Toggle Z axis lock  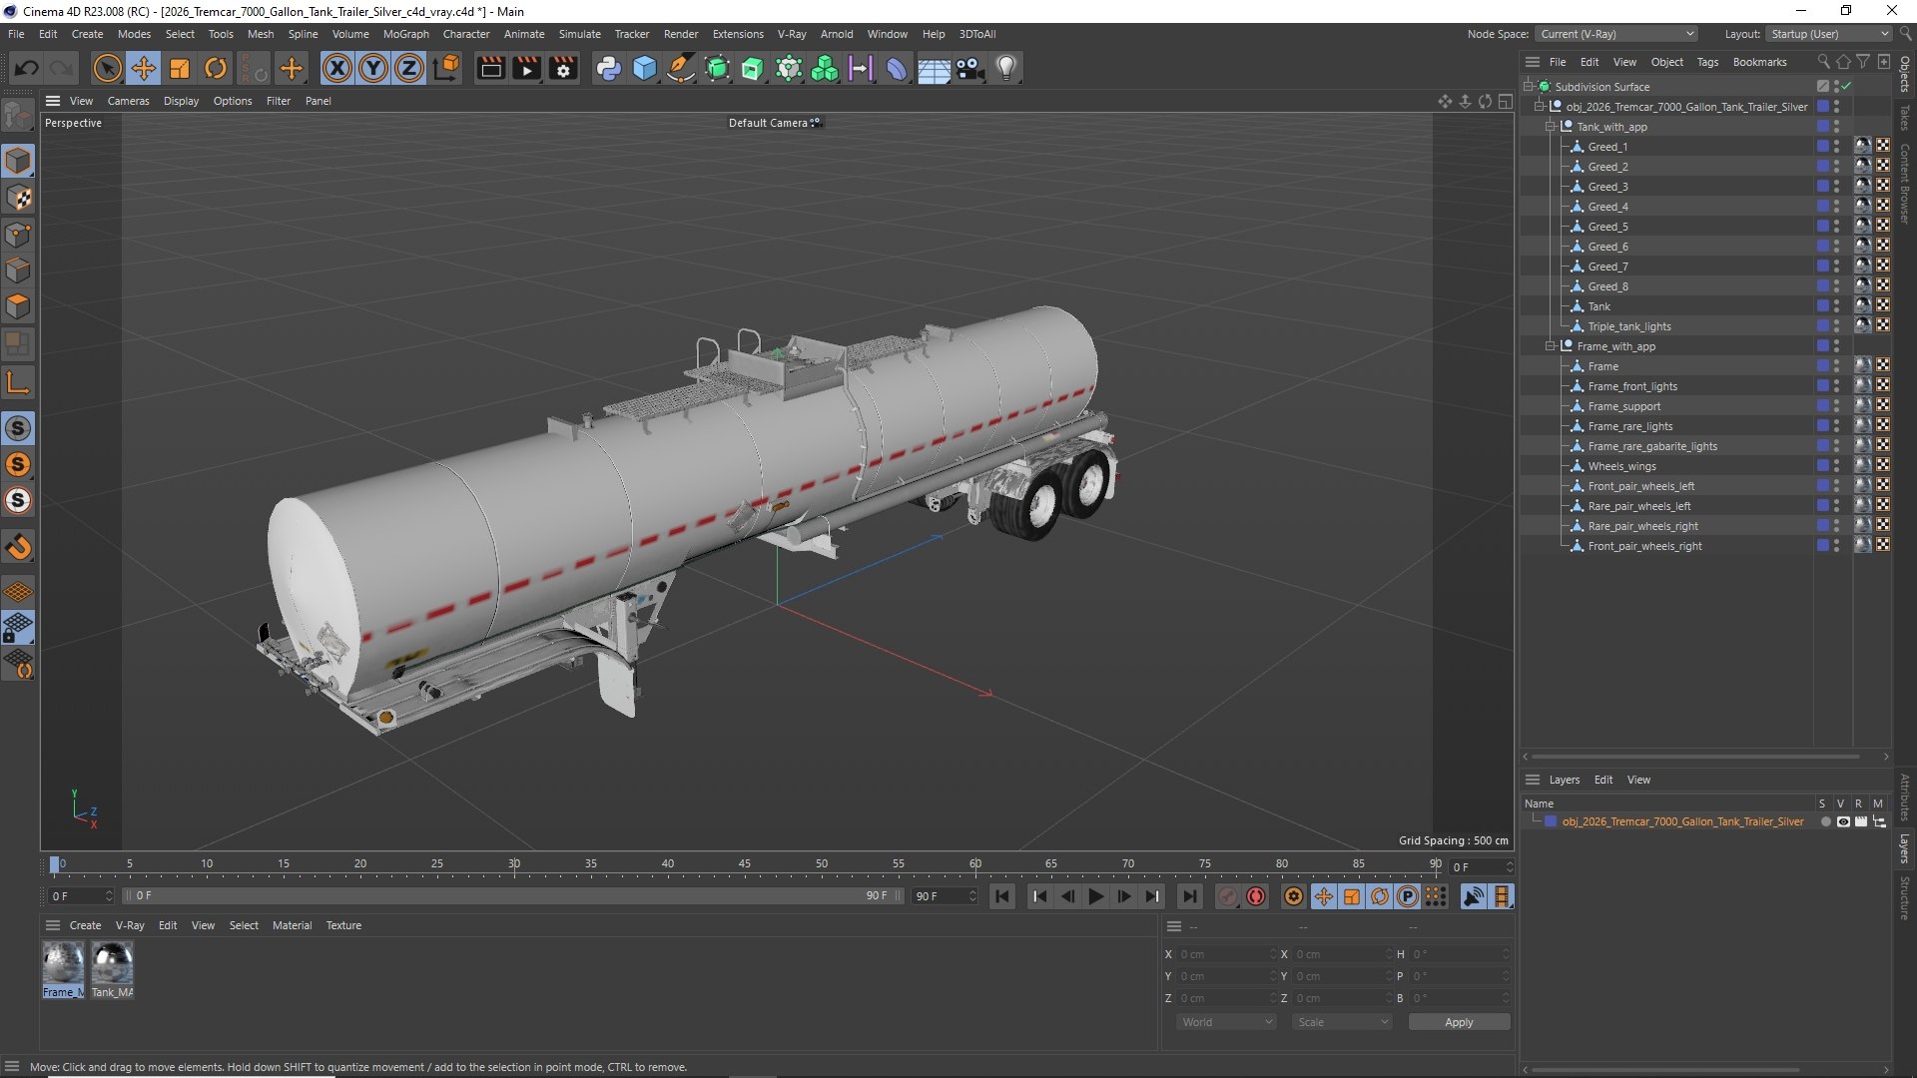pos(409,68)
